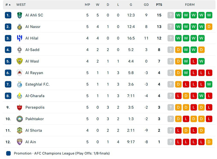Click the Al Hilal club logo

pyautogui.click(x=20, y=38)
